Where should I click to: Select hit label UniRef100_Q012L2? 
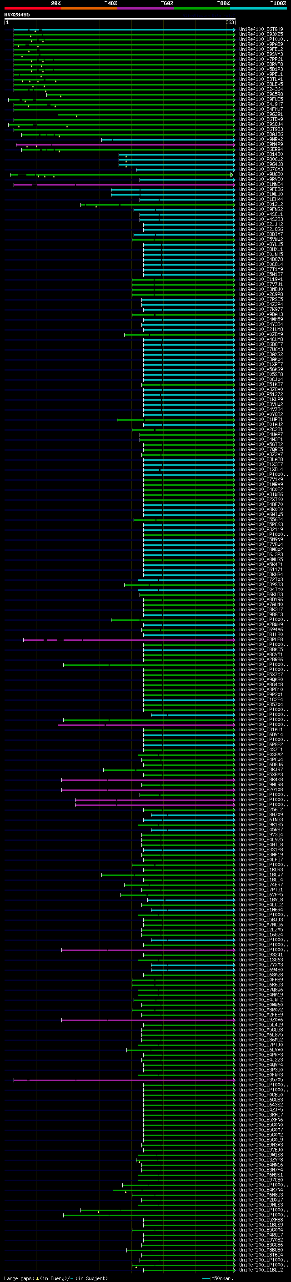(261, 205)
